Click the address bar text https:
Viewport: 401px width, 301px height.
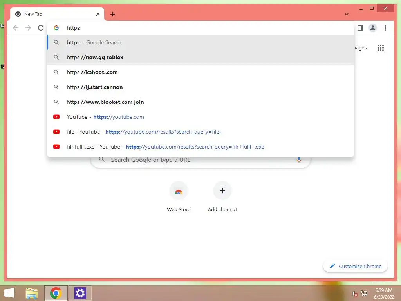click(74, 28)
